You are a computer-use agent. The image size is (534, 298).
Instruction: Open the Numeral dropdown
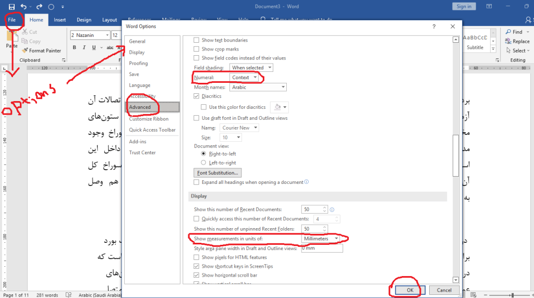pos(245,77)
